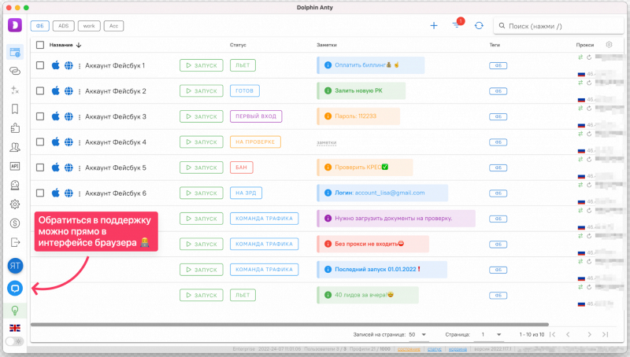Jump to the last page arrow
Viewport: 630px width, 357px height.
coord(605,334)
